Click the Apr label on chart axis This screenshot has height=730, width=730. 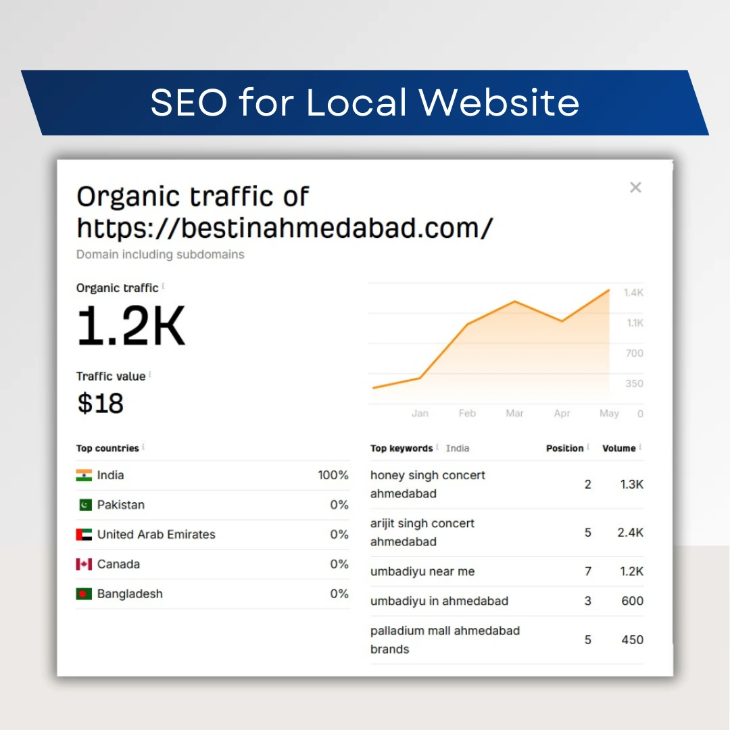(562, 414)
